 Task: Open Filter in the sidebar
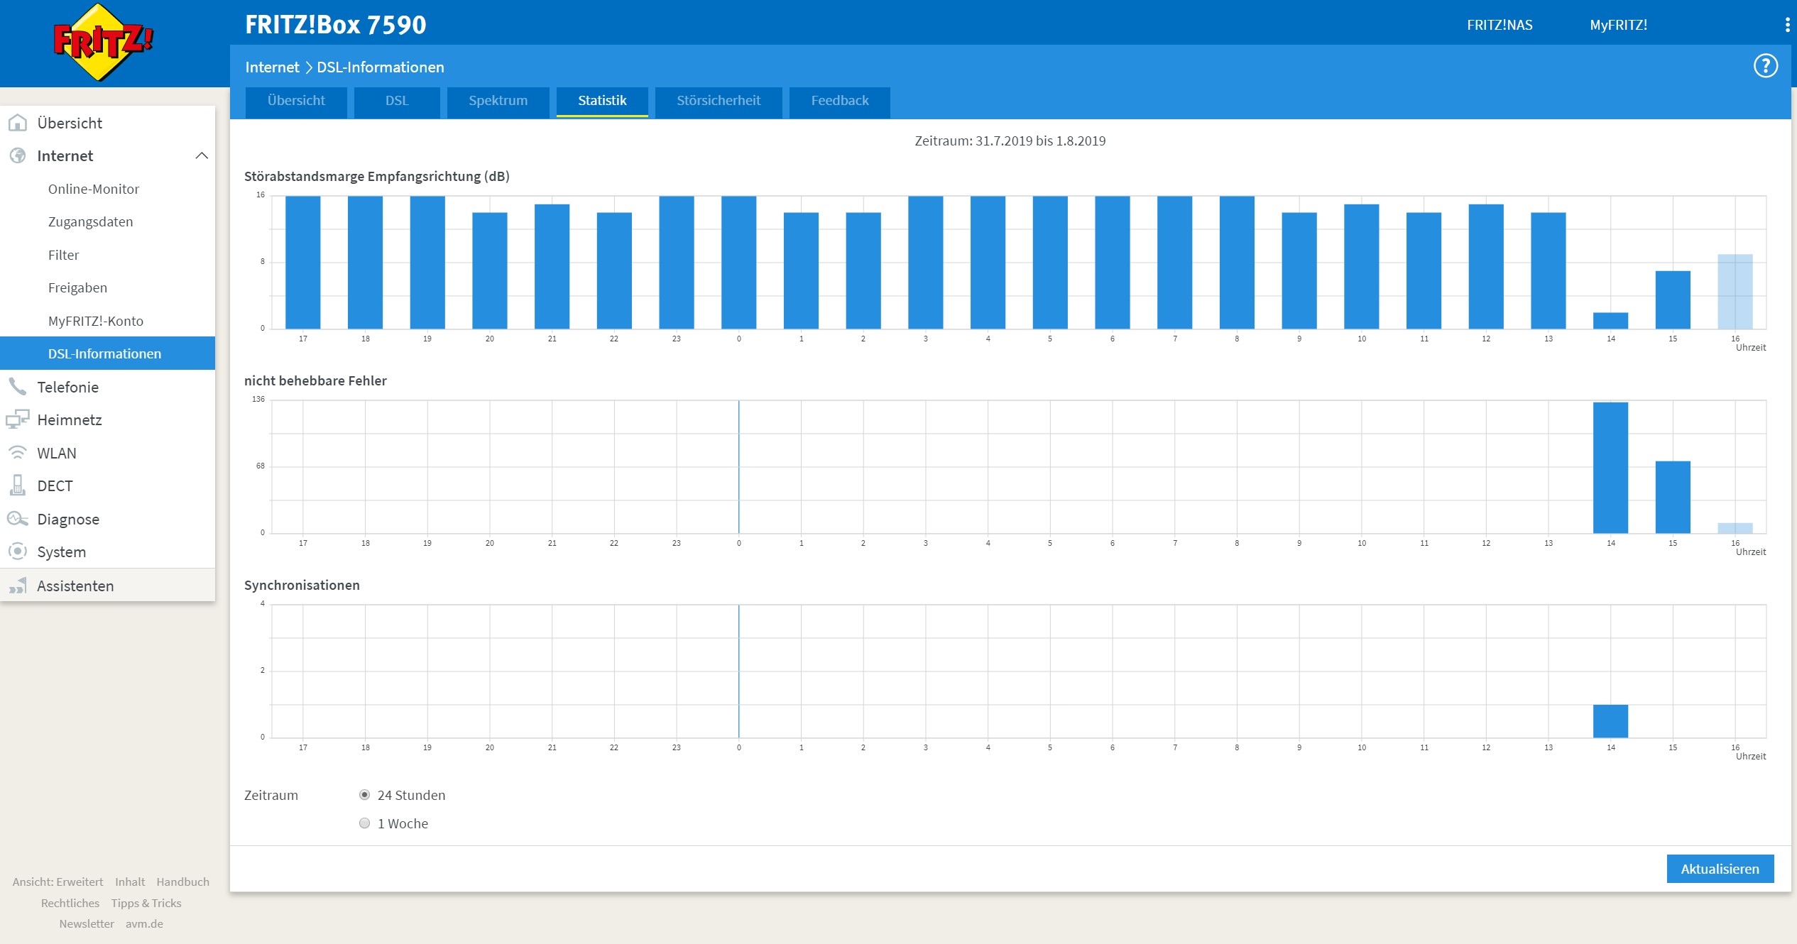pyautogui.click(x=107, y=255)
